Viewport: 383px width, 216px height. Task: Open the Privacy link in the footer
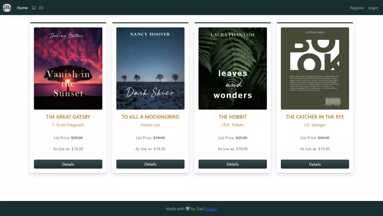(x=211, y=209)
